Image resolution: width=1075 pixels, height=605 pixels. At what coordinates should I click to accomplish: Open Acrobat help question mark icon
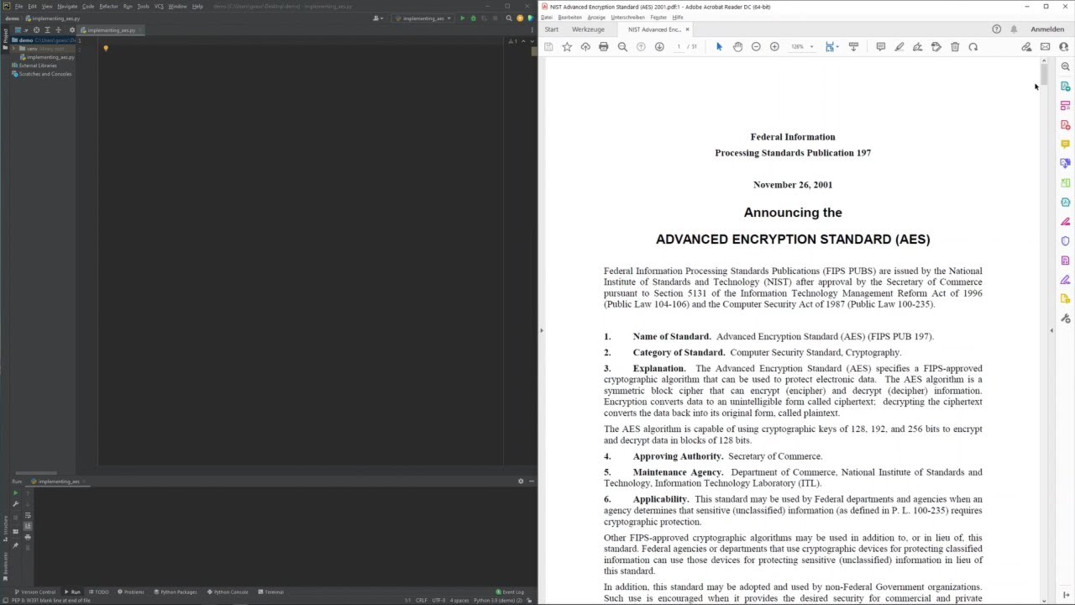996,29
